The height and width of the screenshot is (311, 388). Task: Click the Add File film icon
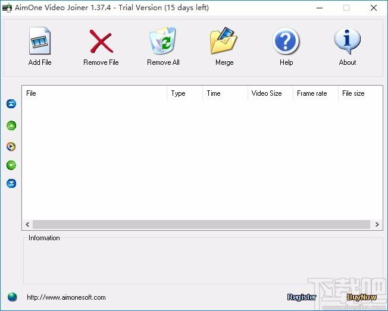pos(40,41)
